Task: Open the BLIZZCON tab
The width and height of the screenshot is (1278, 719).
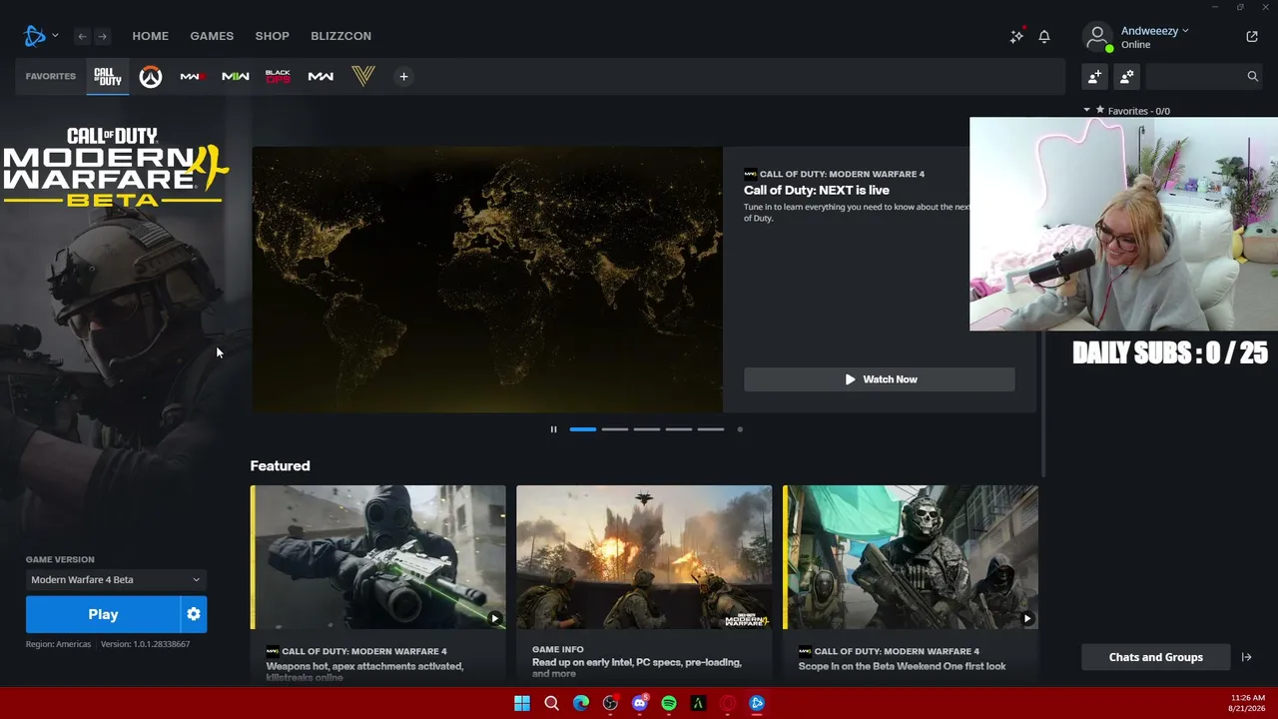Action: pos(340,36)
